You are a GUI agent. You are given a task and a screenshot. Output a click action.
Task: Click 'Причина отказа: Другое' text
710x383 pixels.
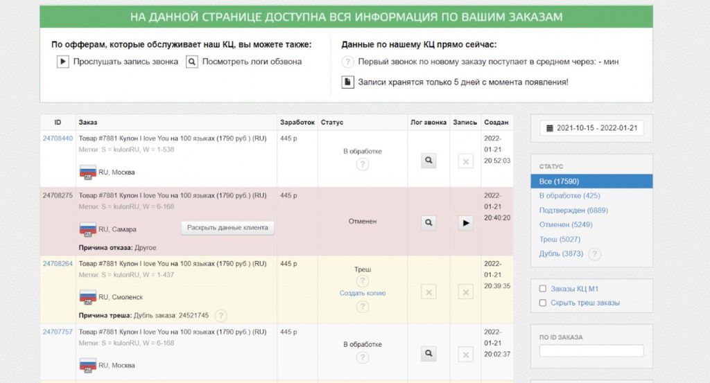pyautogui.click(x=117, y=248)
